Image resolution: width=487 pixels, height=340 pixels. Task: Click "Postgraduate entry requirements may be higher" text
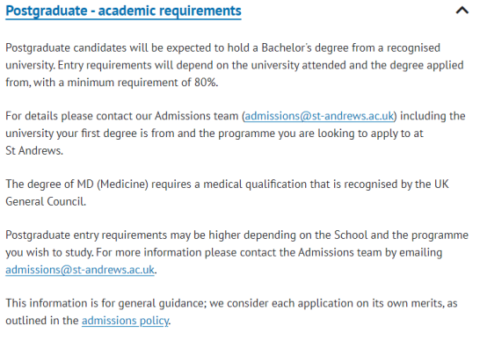pos(123,235)
